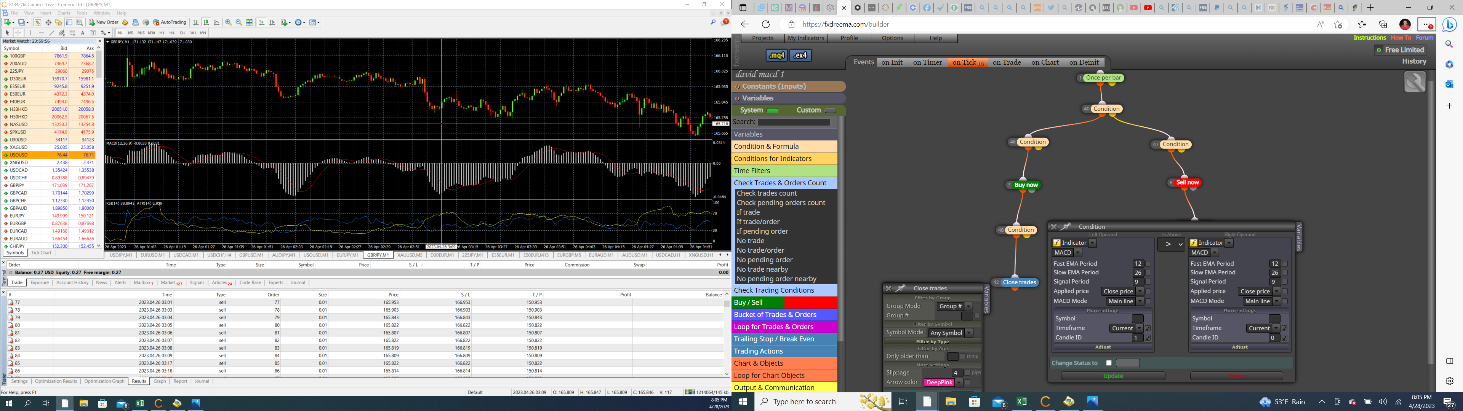This screenshot has height=411, width=1463.
Task: Open the DeepPink Arrow color dropdown
Action: coord(944,382)
